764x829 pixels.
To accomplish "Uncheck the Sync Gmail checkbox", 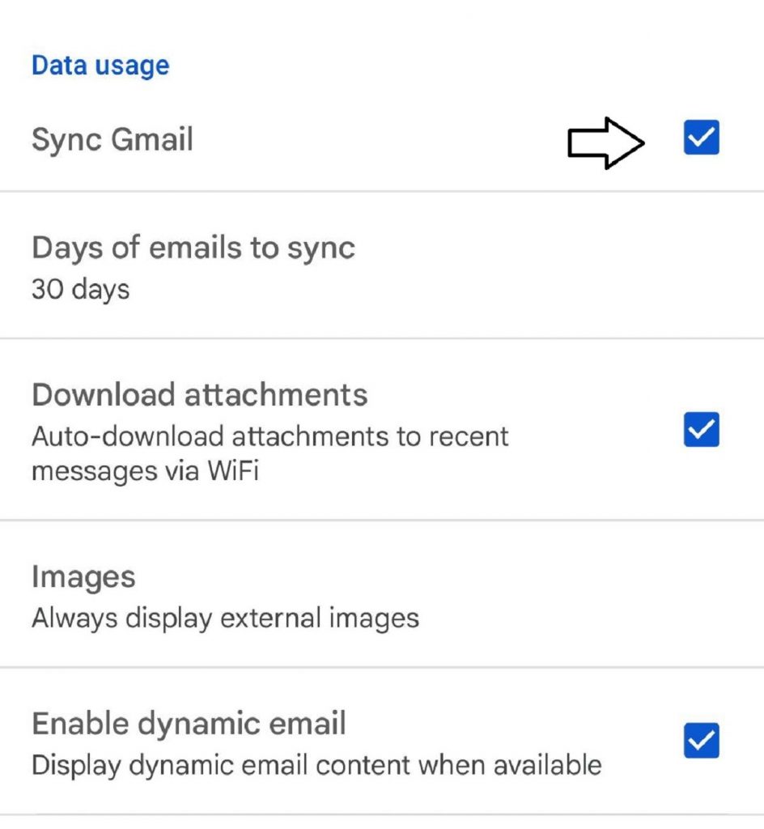I will point(701,138).
